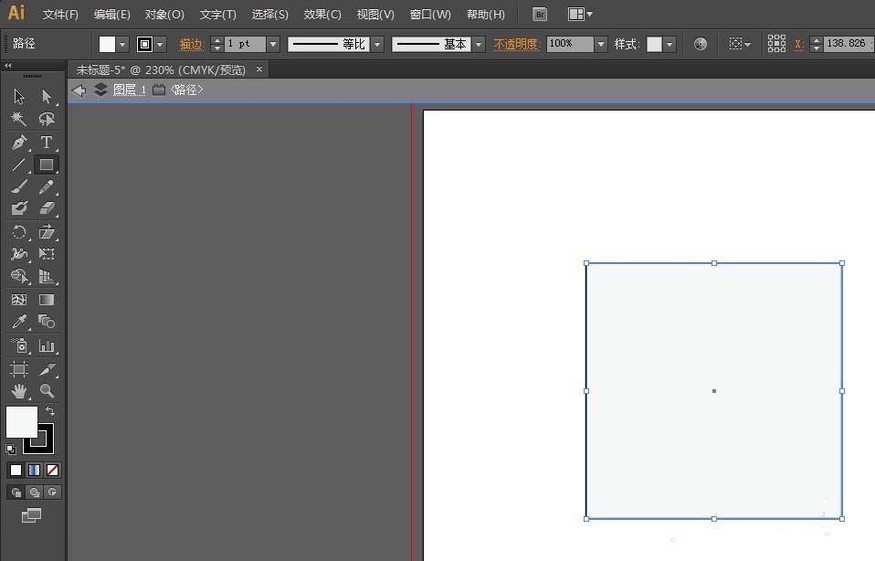875x561 pixels.
Task: Select the Pen tool
Action: 19,143
